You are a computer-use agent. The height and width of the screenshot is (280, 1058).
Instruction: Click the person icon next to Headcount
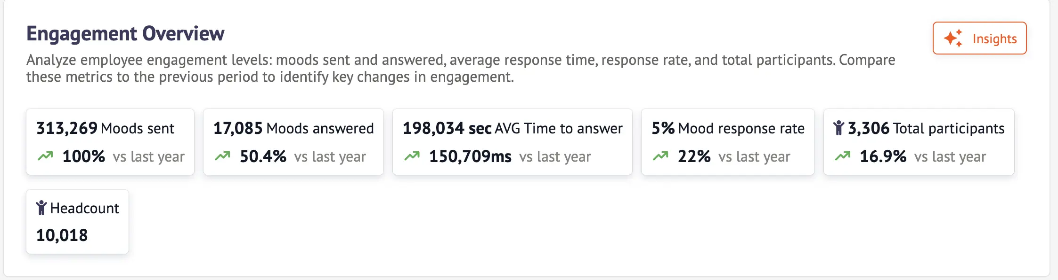pos(41,208)
